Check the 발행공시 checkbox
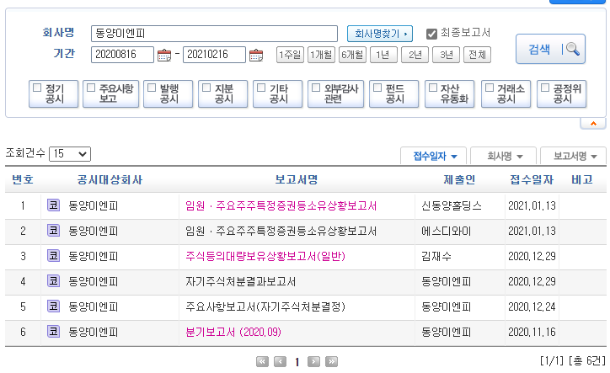This screenshot has width=610, height=373. tap(152, 88)
